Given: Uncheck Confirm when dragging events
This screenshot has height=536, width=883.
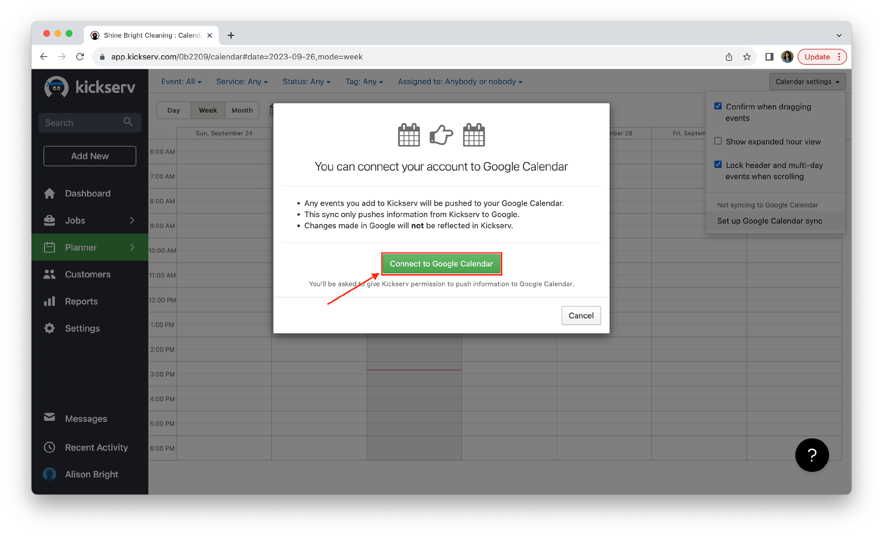Looking at the screenshot, I should coord(718,106).
